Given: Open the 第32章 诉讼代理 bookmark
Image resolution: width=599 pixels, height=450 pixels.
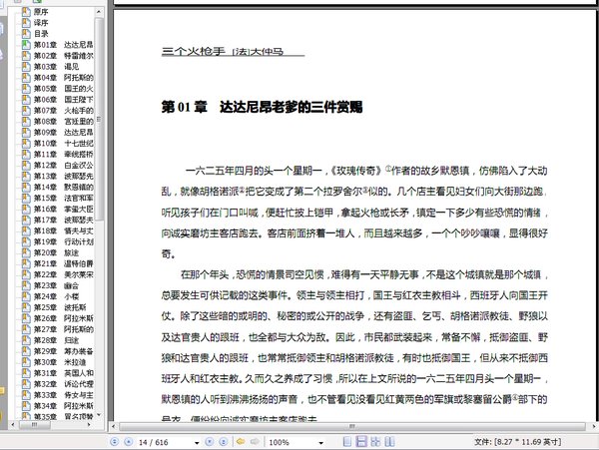Looking at the screenshot, I should click(x=63, y=384).
